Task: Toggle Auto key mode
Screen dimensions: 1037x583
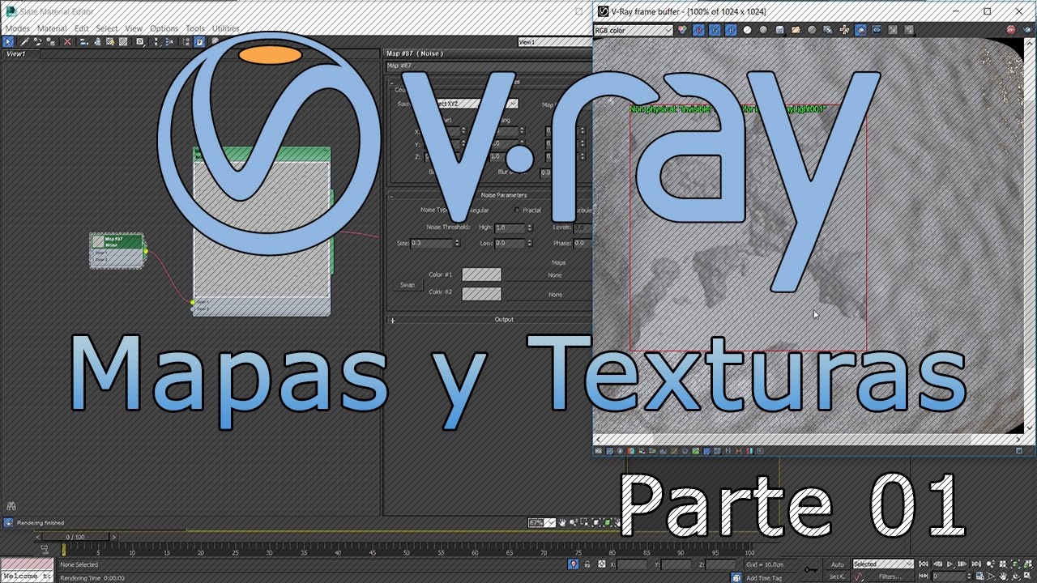Action: pos(838,564)
